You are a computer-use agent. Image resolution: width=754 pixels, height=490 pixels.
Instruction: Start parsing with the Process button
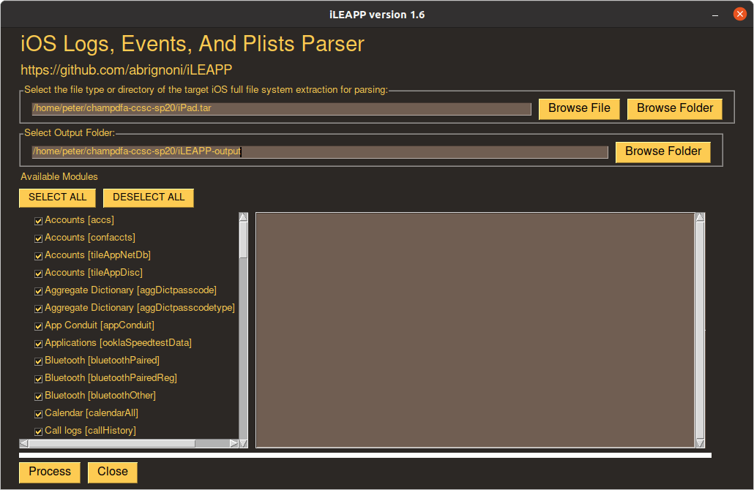click(x=50, y=472)
